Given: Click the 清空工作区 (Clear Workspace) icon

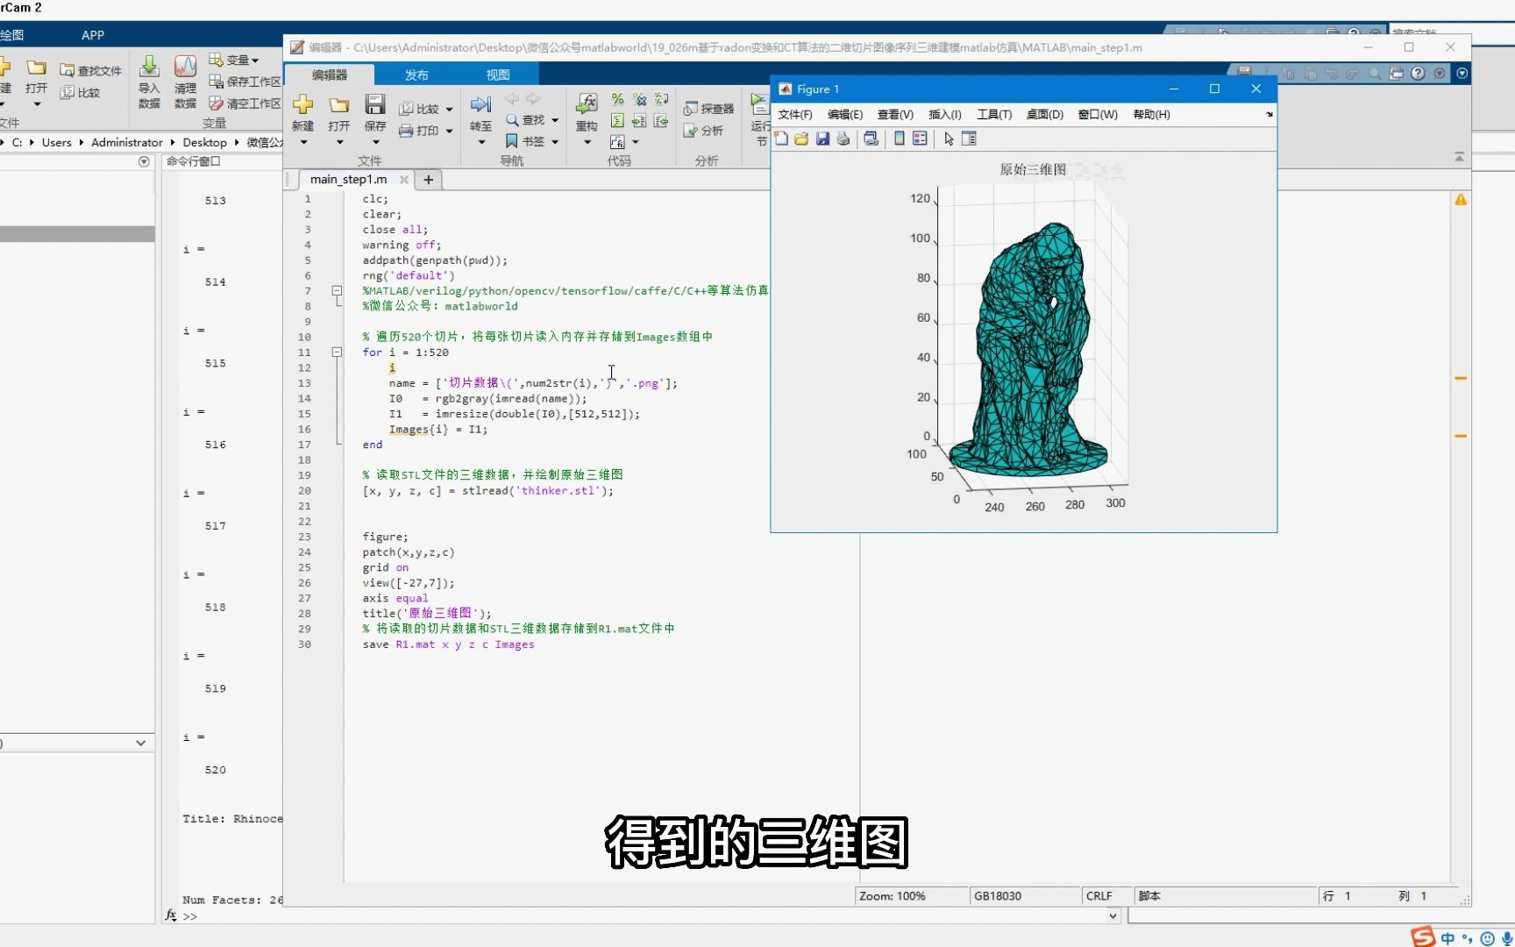Looking at the screenshot, I should (216, 103).
